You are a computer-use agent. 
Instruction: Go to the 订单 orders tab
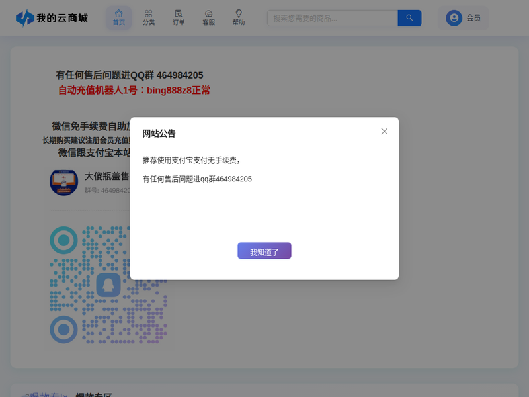click(179, 18)
